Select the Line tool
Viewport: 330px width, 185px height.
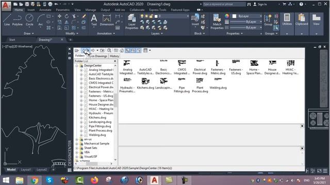(7, 20)
